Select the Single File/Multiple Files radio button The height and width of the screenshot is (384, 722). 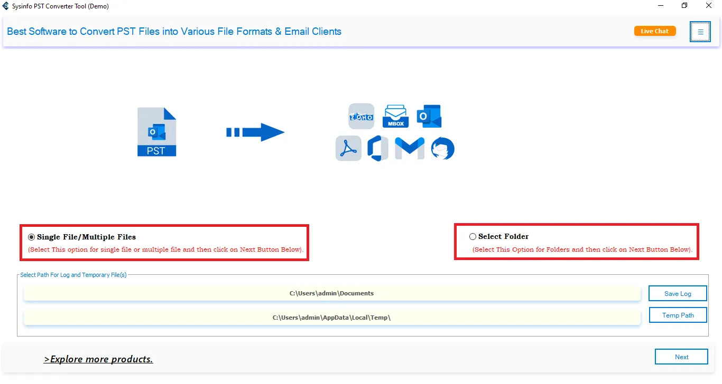[31, 237]
